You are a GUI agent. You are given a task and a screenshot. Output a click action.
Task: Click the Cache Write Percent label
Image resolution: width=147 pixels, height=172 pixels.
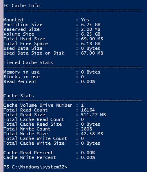pyautogui.click(x=30, y=157)
